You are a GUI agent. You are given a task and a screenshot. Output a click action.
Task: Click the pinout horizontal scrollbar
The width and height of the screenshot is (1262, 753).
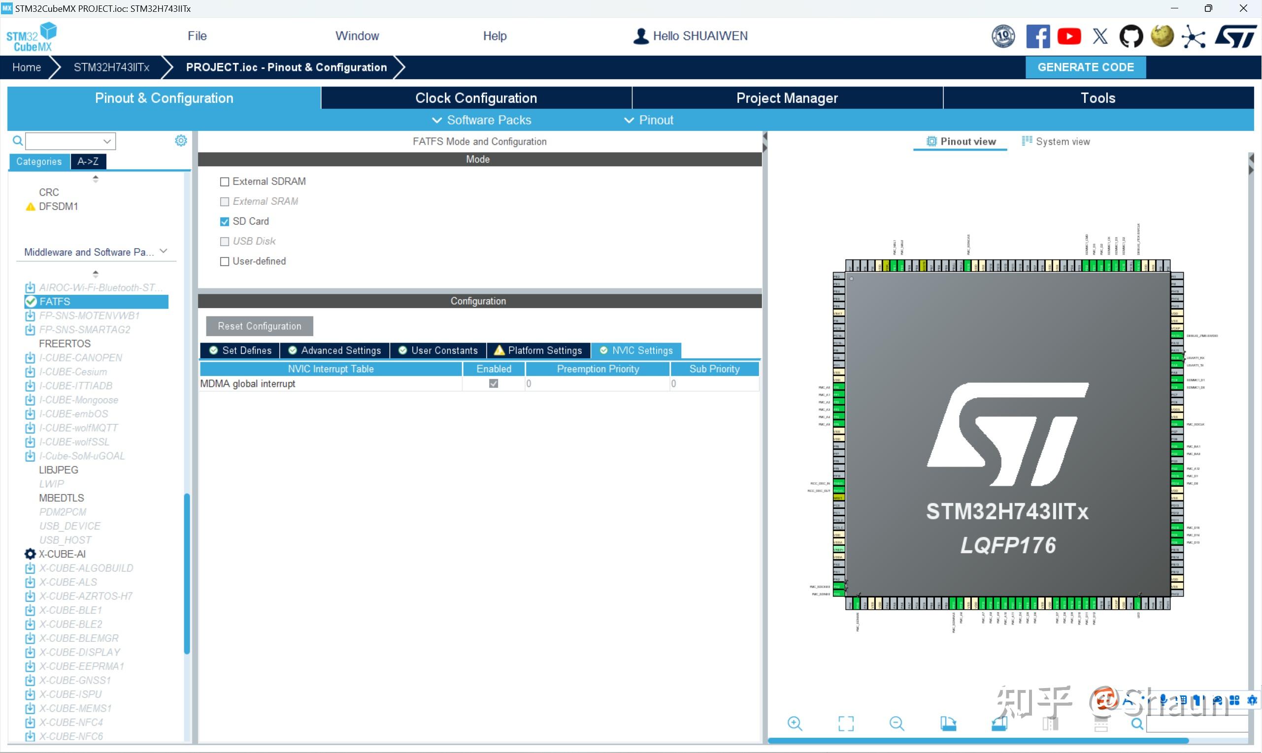[x=978, y=741]
